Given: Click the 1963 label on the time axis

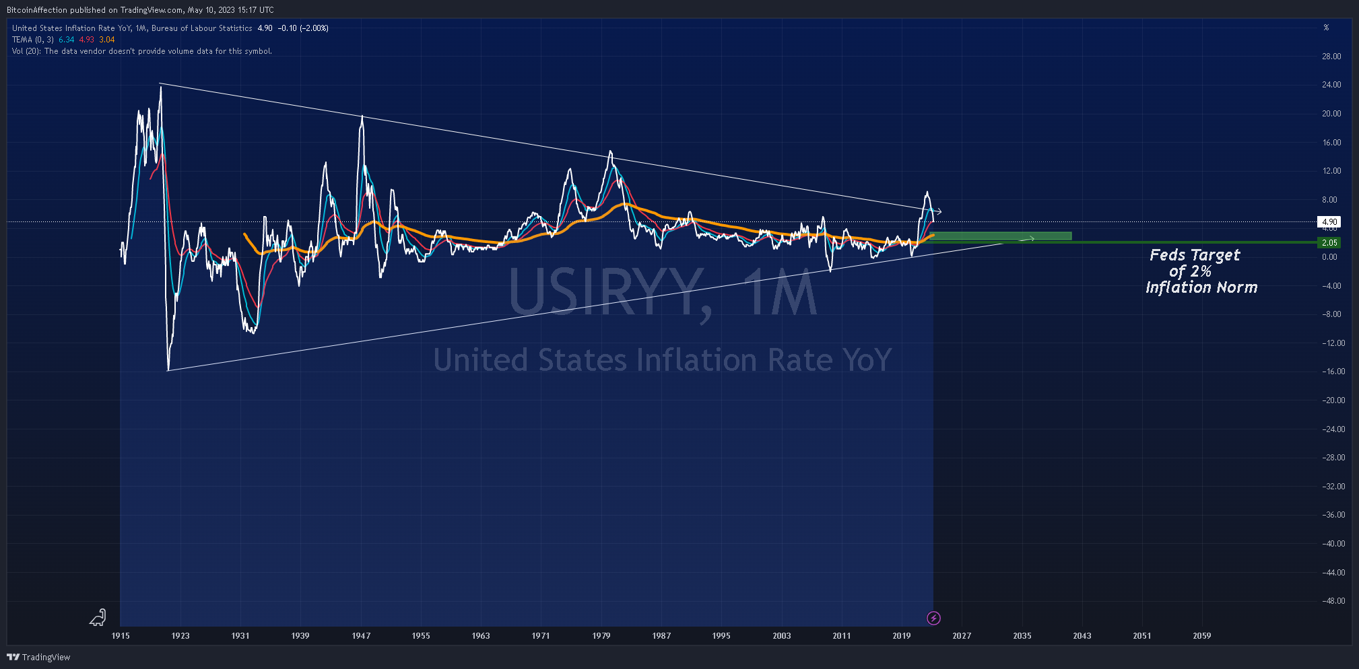Looking at the screenshot, I should [x=481, y=635].
